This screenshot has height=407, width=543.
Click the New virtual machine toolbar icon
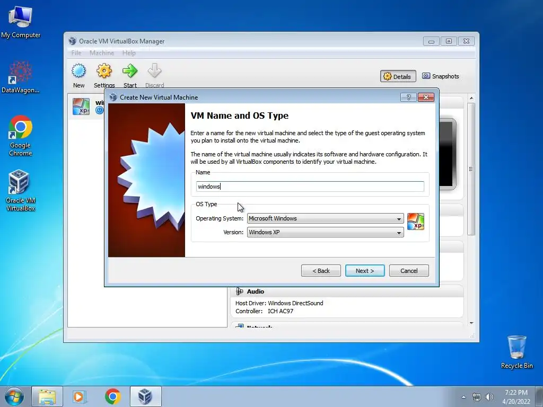click(78, 70)
